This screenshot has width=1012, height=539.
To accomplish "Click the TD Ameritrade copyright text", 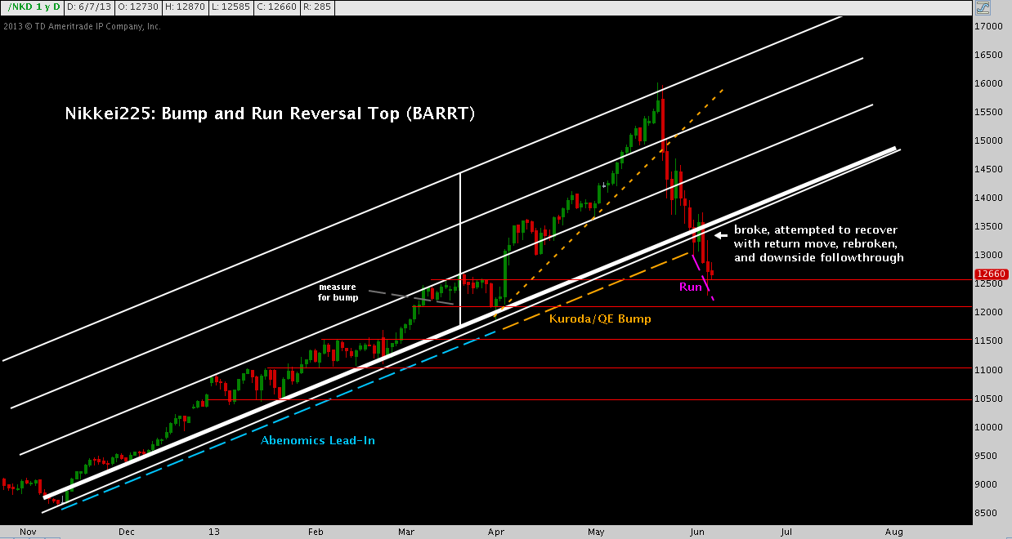I will click(82, 26).
